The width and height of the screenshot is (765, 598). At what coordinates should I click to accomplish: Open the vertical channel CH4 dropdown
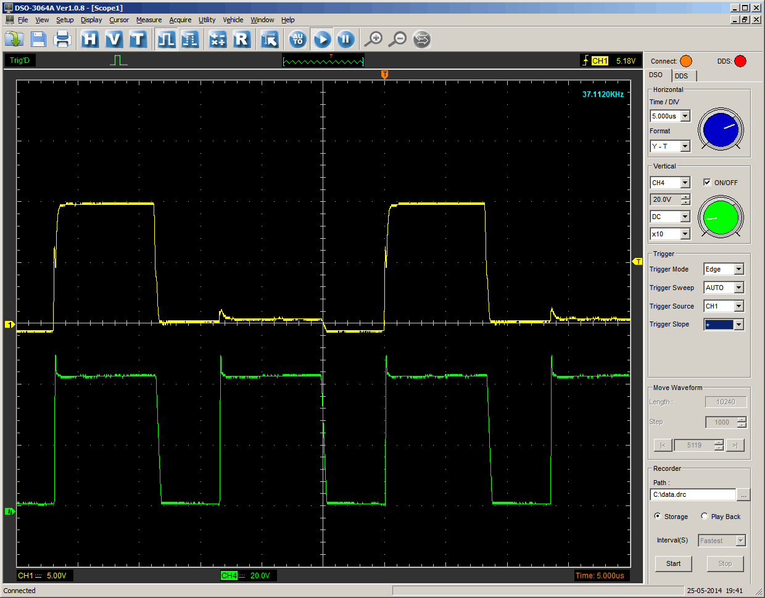tap(685, 183)
